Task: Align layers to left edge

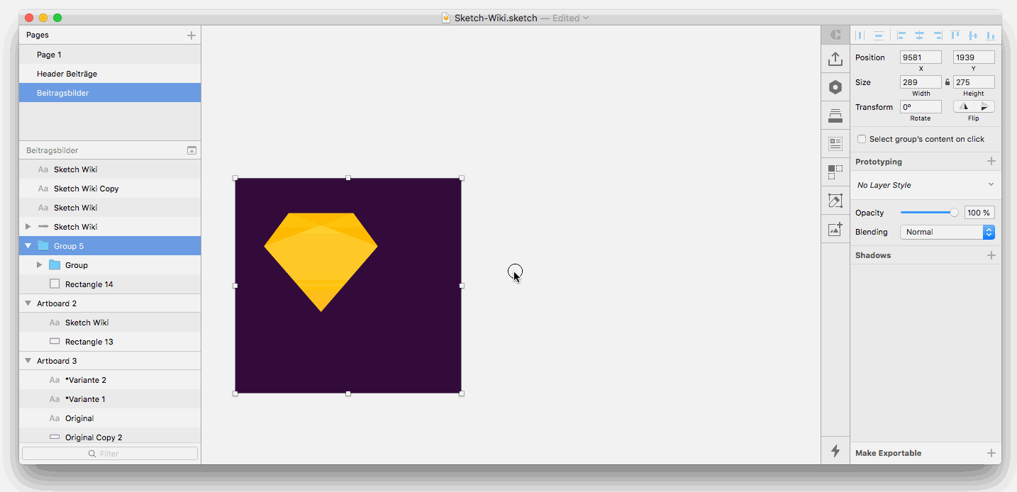Action: click(901, 35)
